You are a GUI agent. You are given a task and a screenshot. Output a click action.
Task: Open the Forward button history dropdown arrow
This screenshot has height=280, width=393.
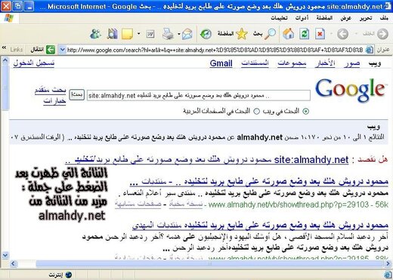[x=331, y=33]
